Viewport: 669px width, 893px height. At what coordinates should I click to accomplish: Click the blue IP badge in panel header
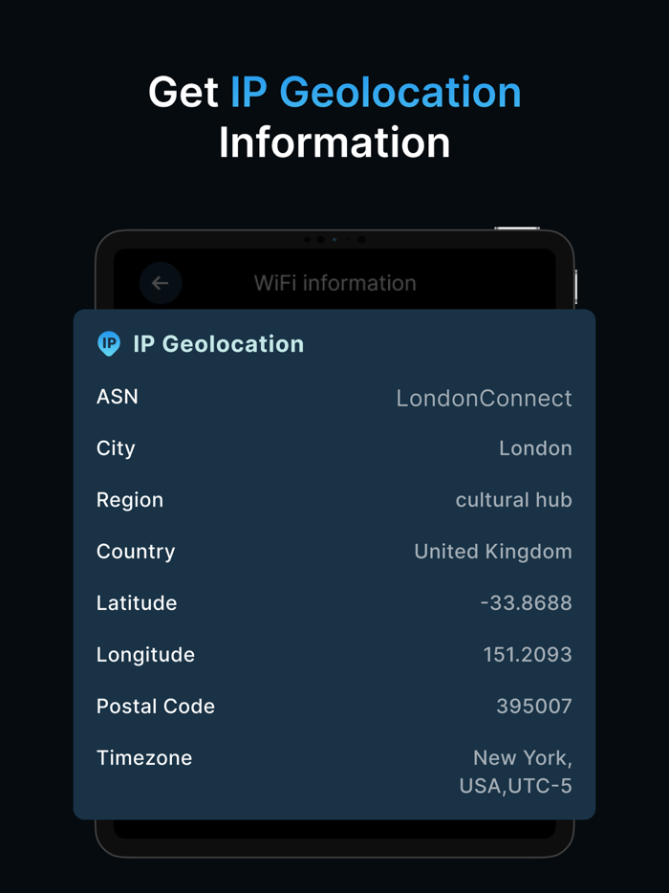(x=109, y=343)
